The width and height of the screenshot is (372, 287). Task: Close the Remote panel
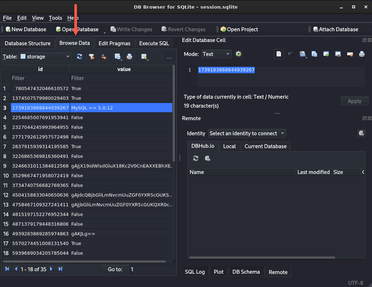click(x=370, y=118)
